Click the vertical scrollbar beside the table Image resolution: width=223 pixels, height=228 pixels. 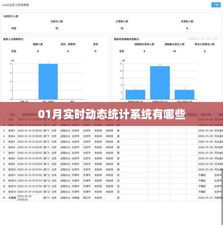[222, 197]
